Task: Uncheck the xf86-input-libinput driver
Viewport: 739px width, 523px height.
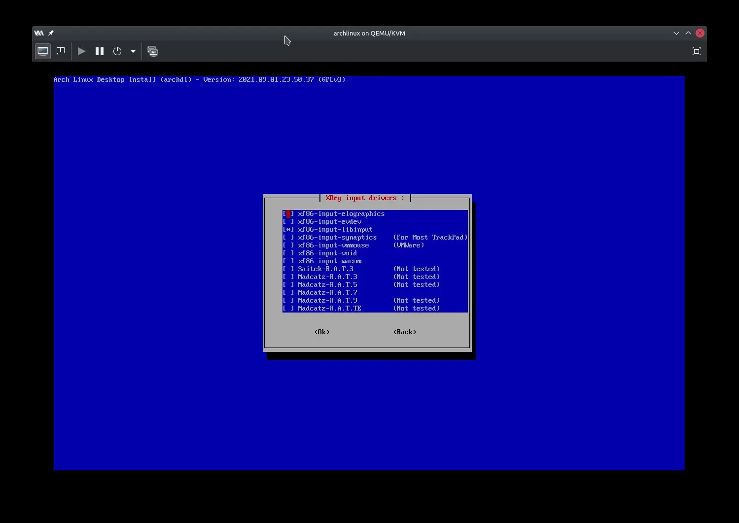Action: (x=288, y=230)
